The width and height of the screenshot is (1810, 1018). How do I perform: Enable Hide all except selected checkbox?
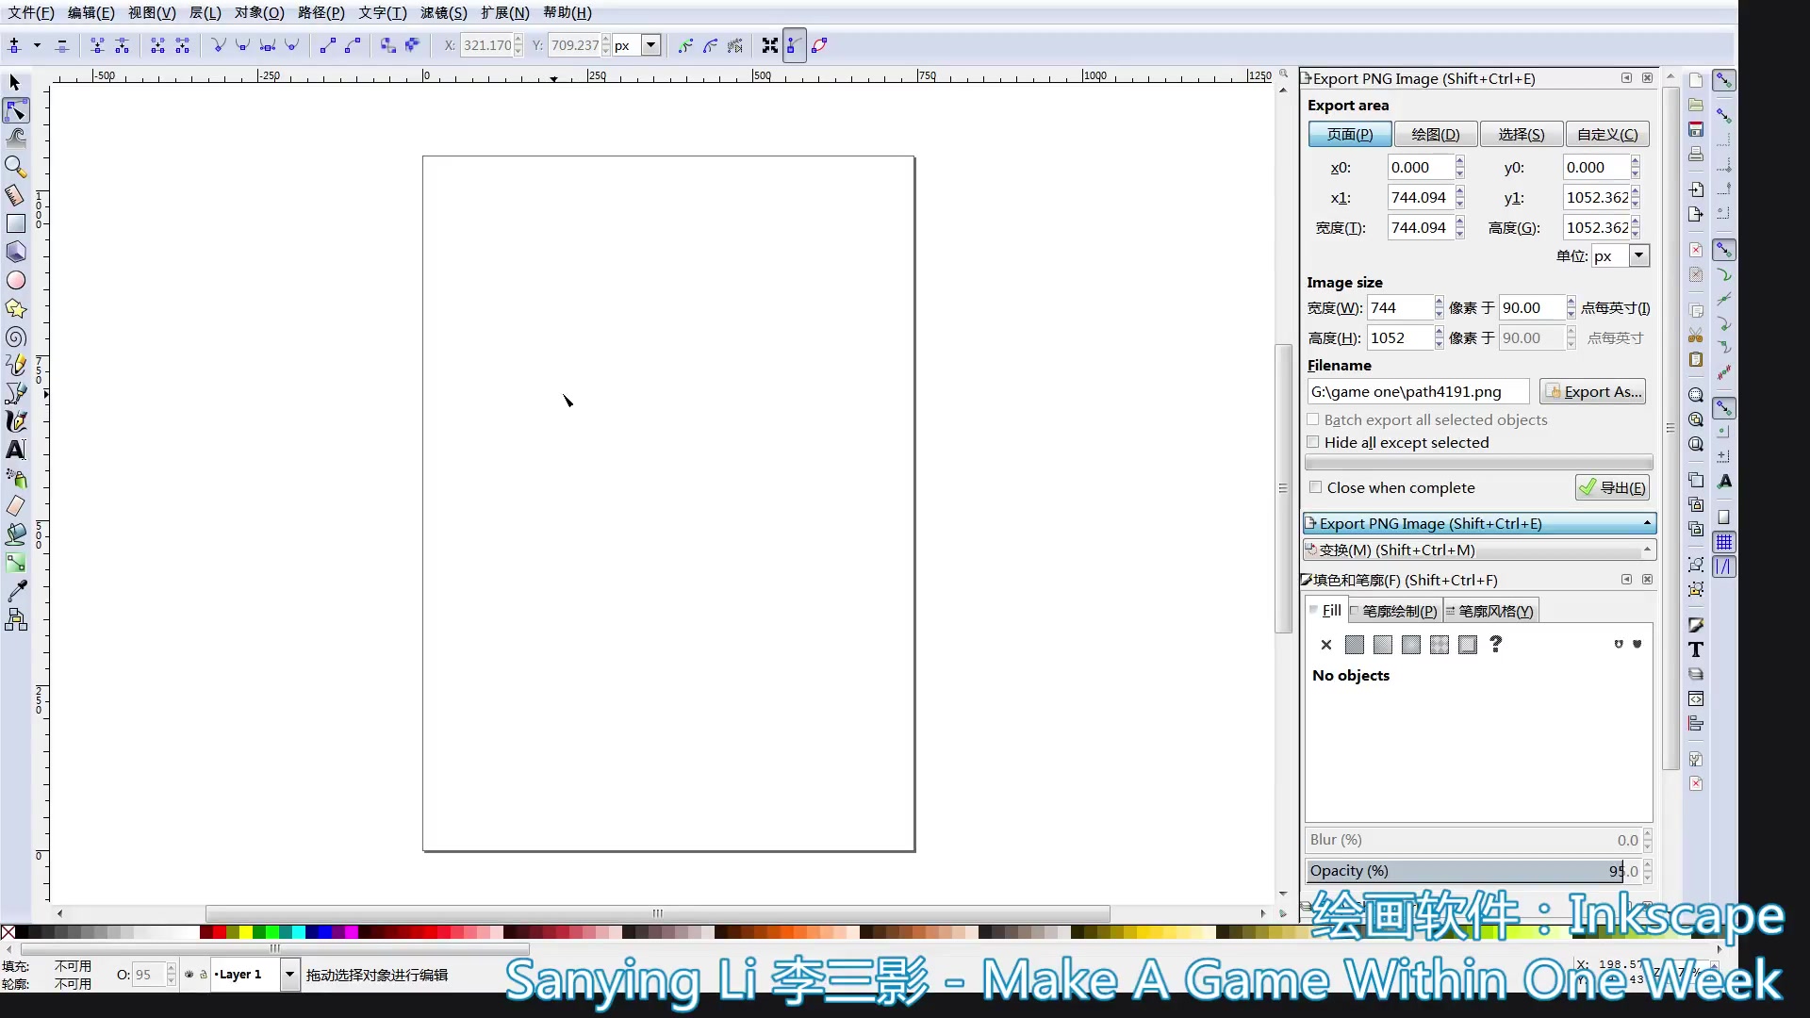point(1313,442)
